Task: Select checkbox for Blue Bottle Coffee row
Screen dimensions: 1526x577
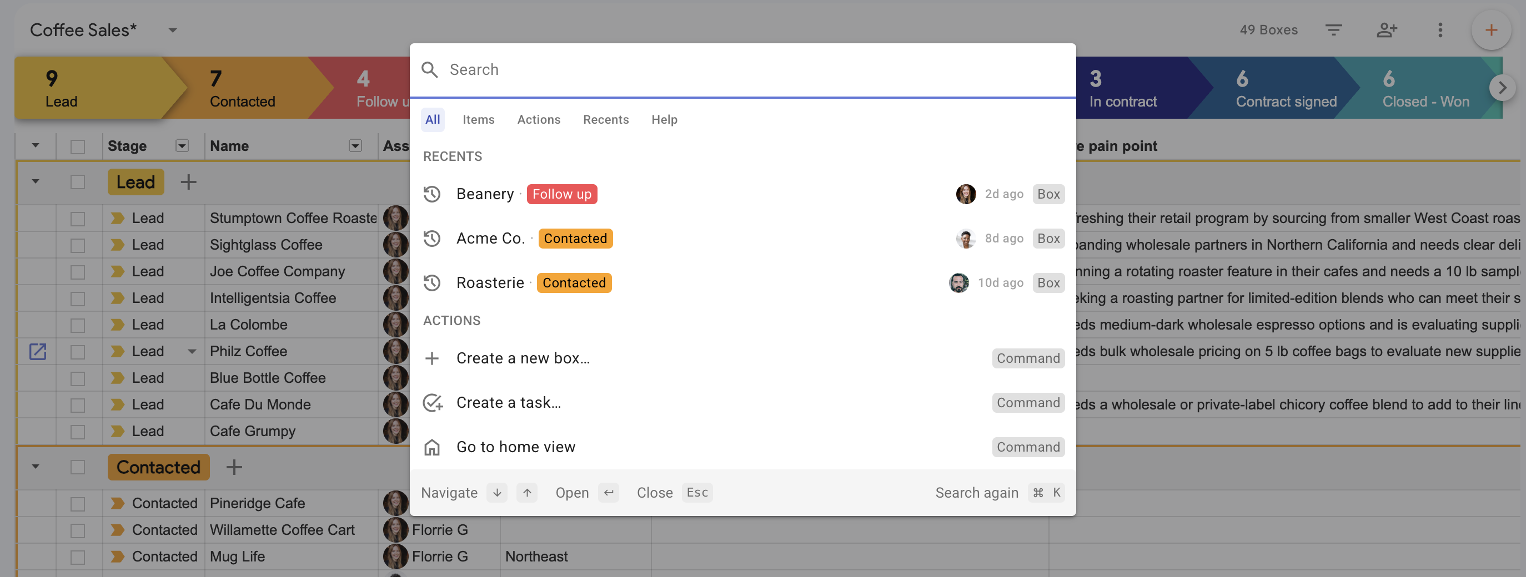Action: pos(78,378)
